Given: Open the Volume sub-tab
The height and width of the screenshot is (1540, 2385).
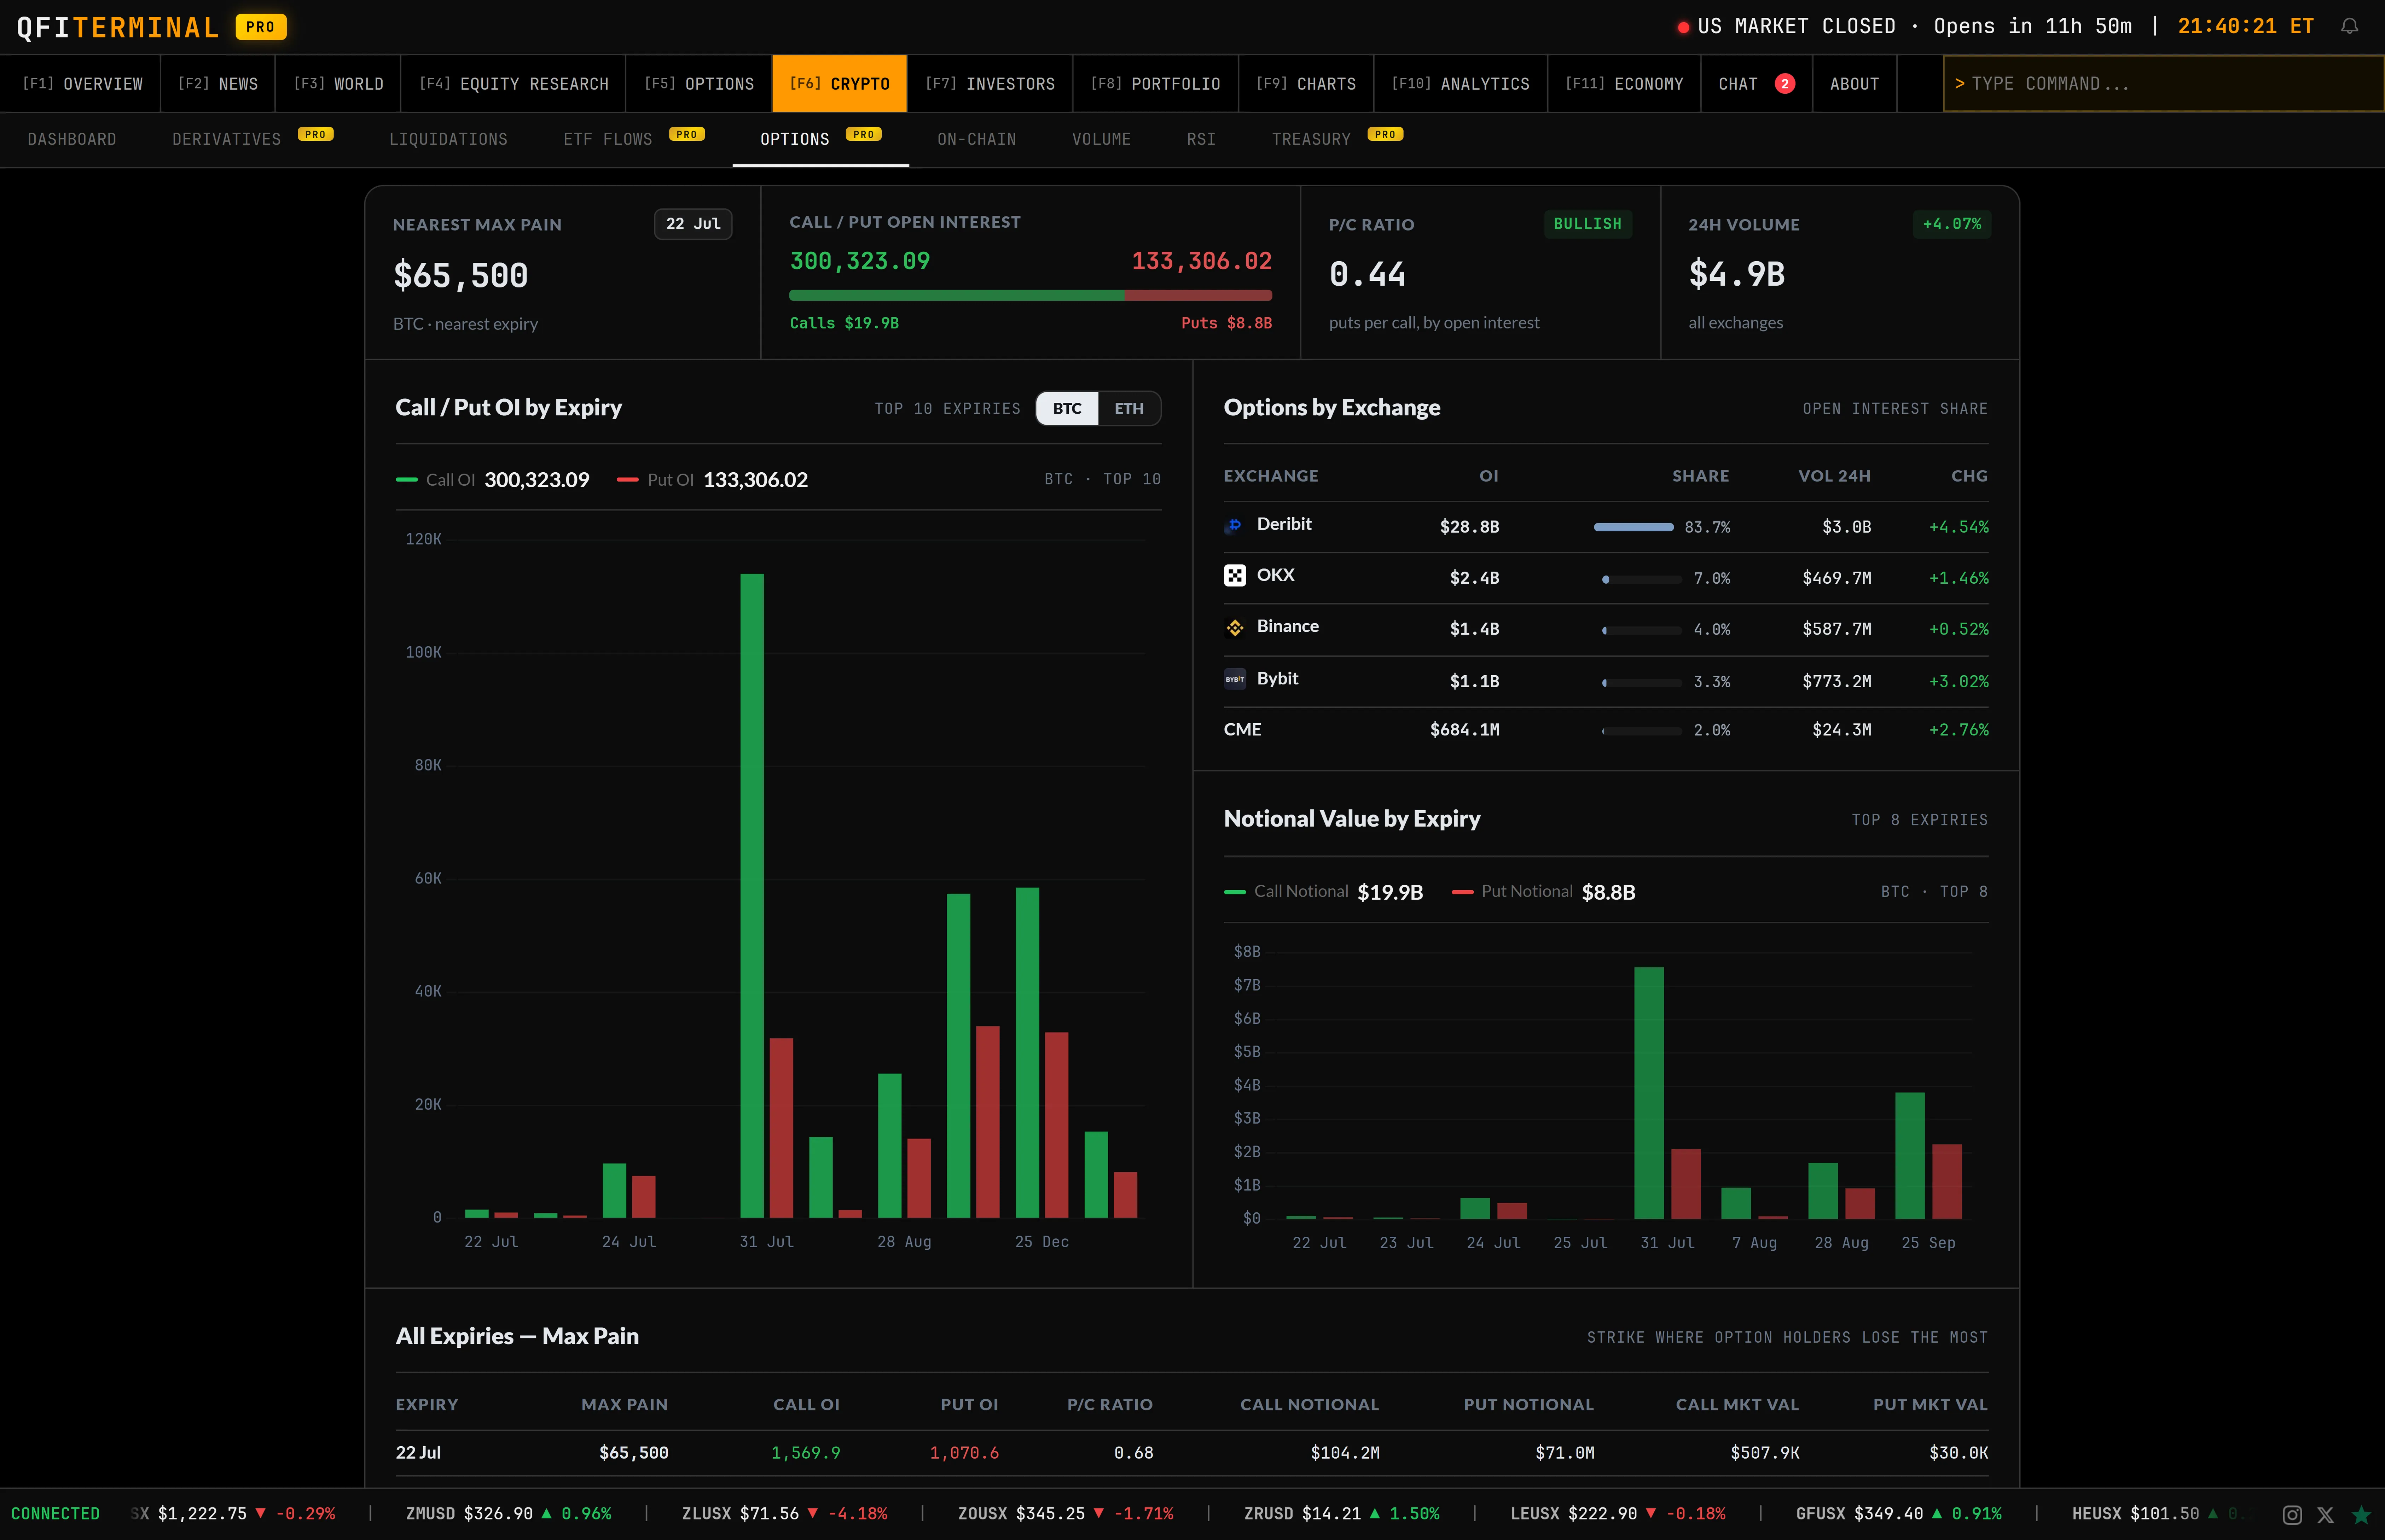Looking at the screenshot, I should 1101,139.
